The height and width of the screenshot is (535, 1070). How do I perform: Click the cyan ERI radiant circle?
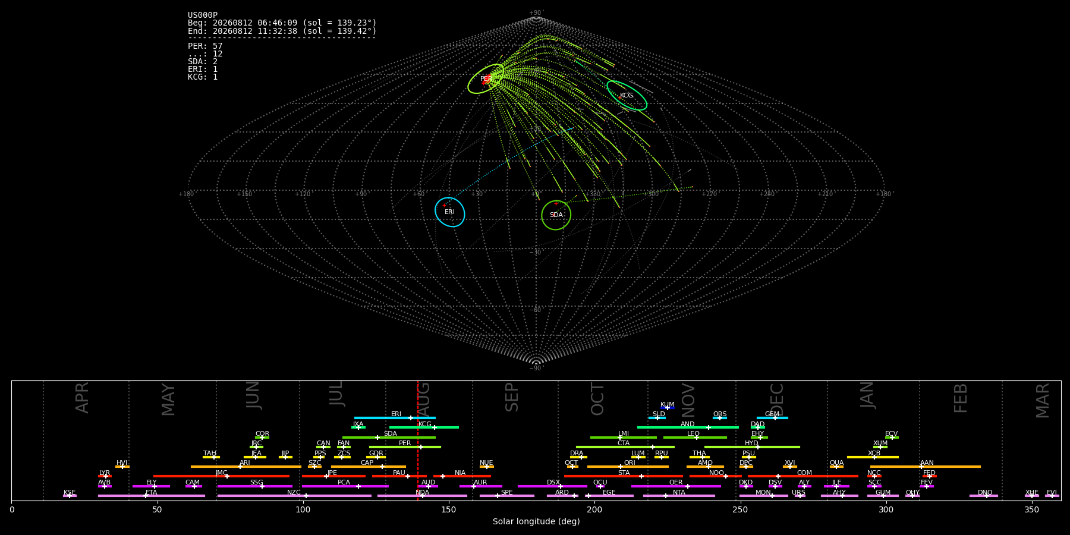[x=450, y=212]
